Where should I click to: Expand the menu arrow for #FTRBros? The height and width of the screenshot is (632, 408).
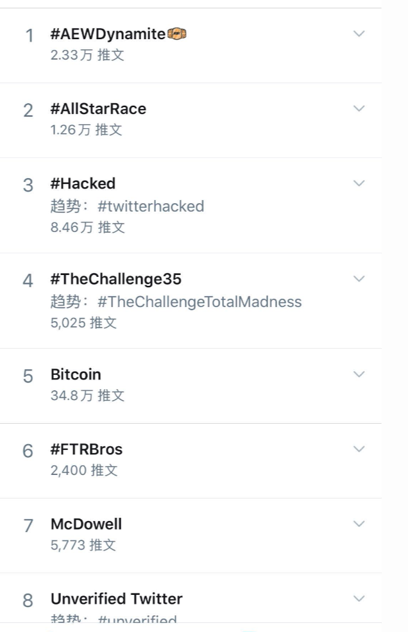click(359, 449)
